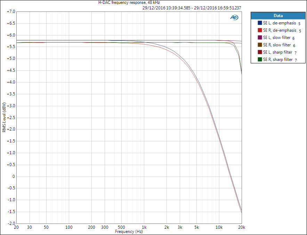This screenshot has width=307, height=235.
Task: Click the '0' Y-axis tick label
Action: (14, 177)
